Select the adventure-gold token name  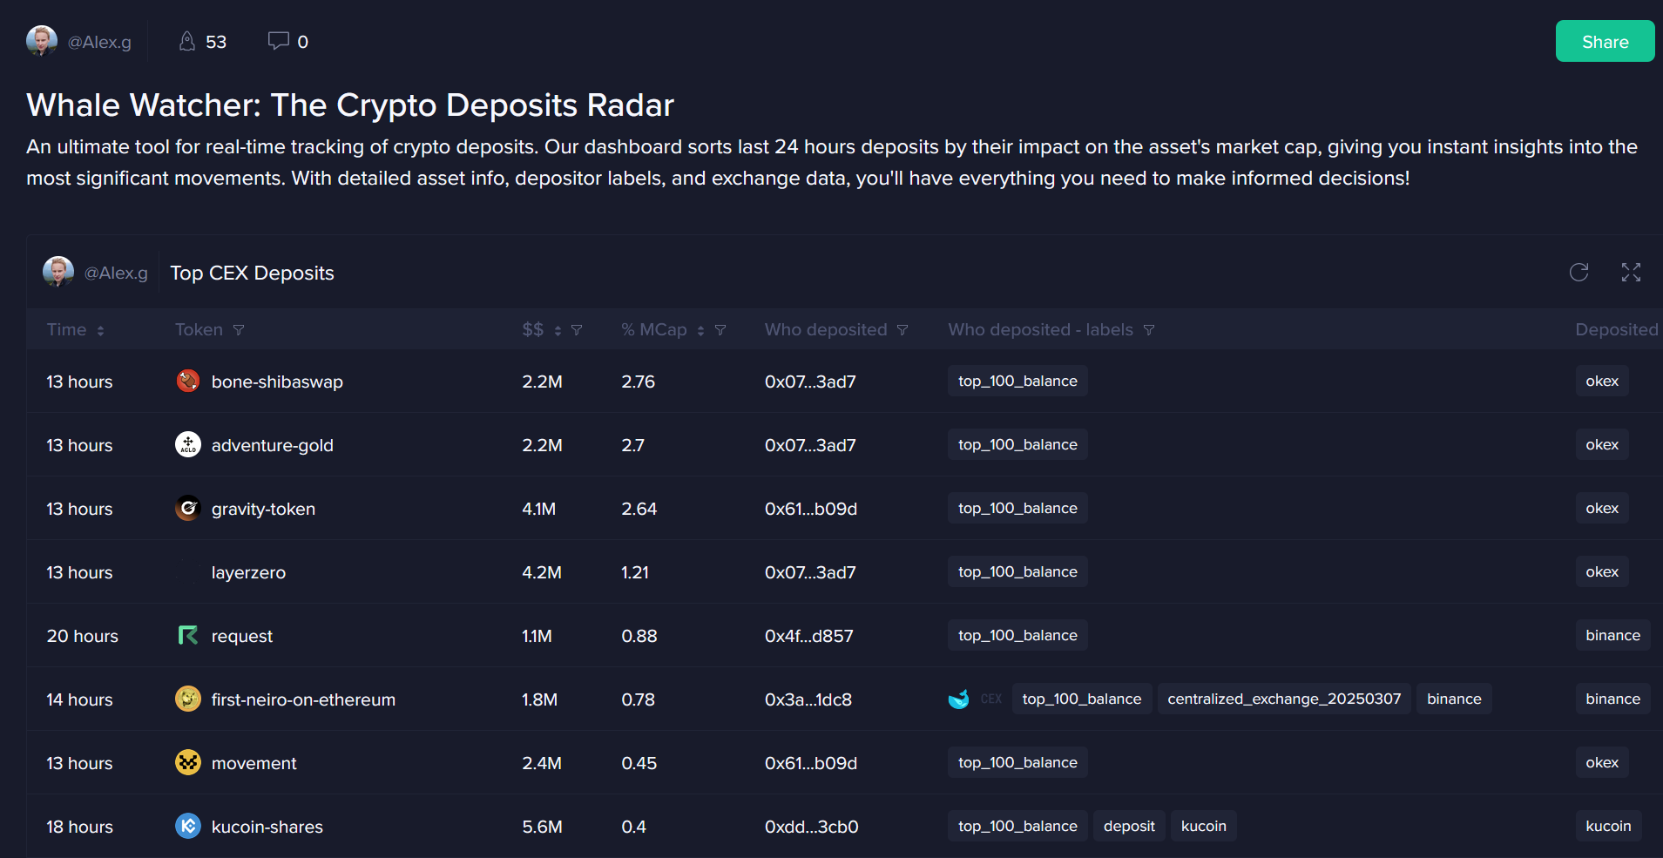pos(272,445)
